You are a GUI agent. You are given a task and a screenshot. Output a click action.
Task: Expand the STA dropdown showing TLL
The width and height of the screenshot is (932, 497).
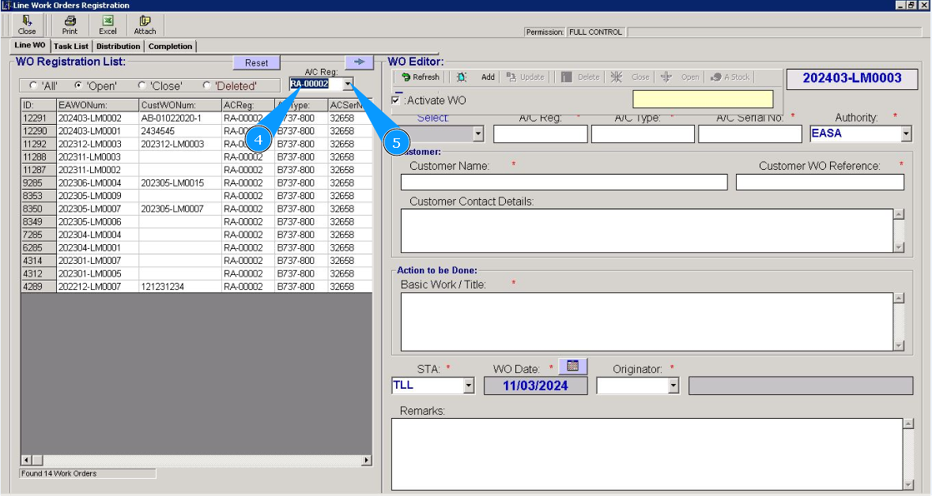[x=468, y=386]
